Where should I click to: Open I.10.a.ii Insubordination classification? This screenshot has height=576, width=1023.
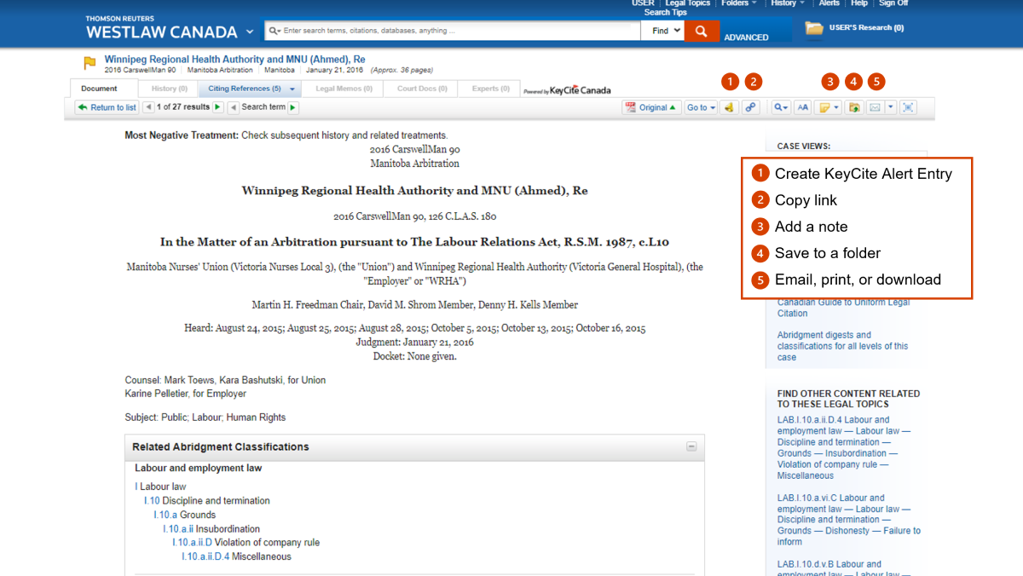point(211,529)
